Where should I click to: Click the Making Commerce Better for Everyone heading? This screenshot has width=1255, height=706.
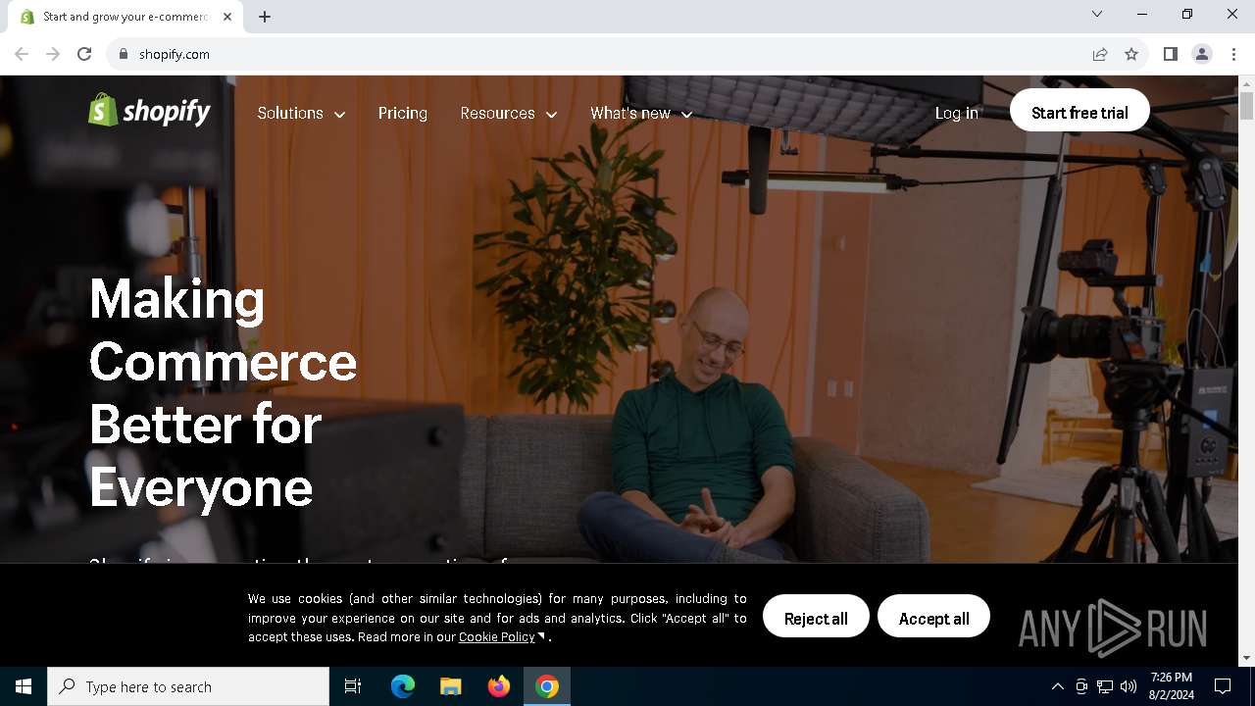(x=223, y=392)
